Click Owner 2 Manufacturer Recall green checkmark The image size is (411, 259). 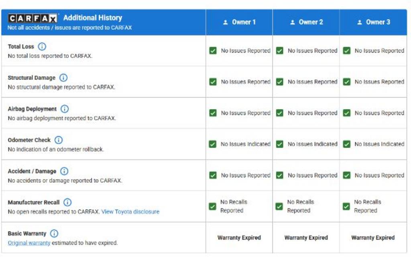[x=279, y=206]
